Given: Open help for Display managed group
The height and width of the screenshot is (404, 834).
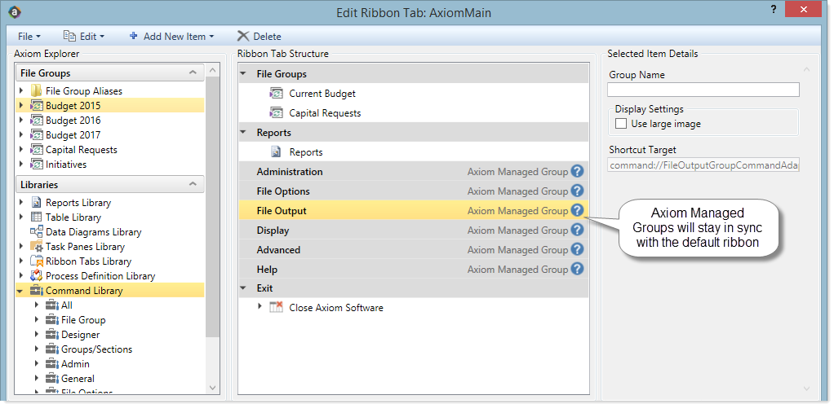Looking at the screenshot, I should 578,230.
